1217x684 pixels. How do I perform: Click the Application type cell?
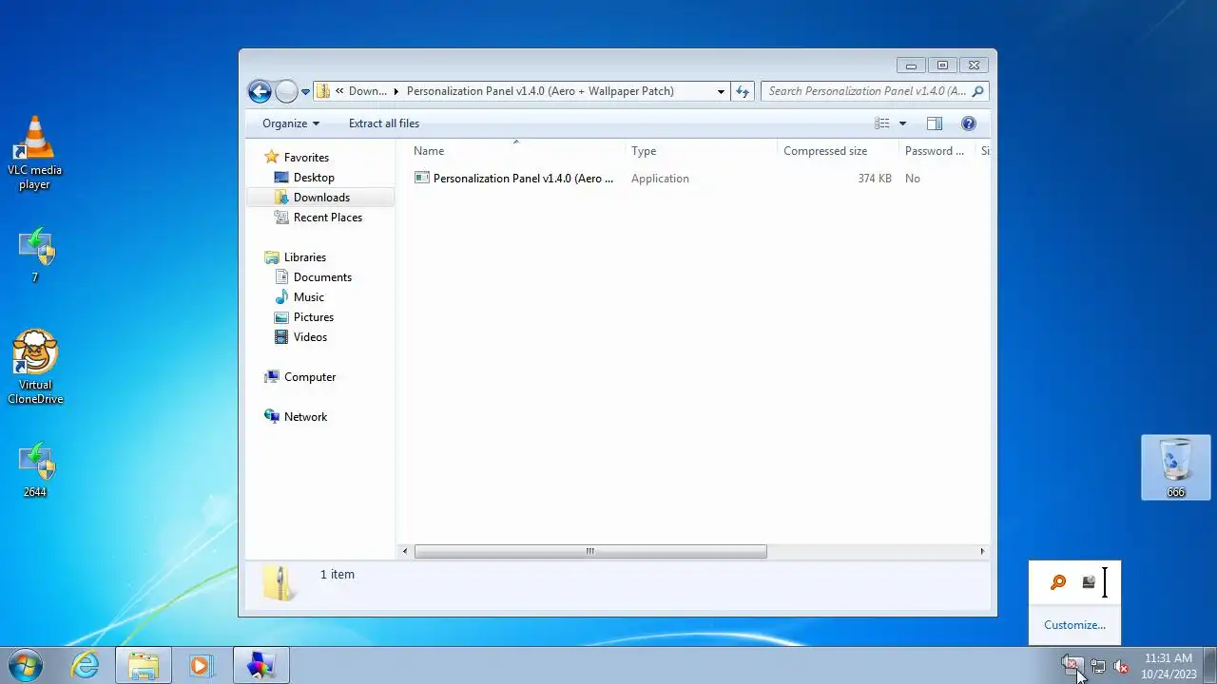click(x=660, y=179)
